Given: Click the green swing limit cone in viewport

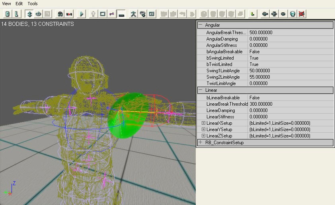Looking at the screenshot, I should click(x=125, y=117).
